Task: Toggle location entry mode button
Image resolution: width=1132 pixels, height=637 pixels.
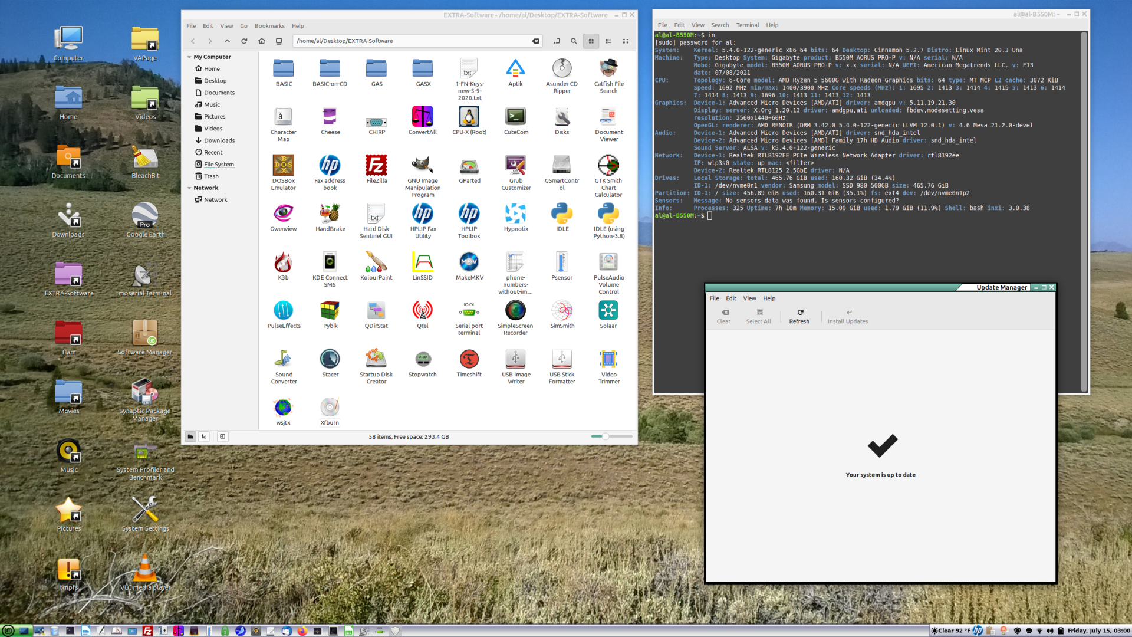Action: point(557,41)
